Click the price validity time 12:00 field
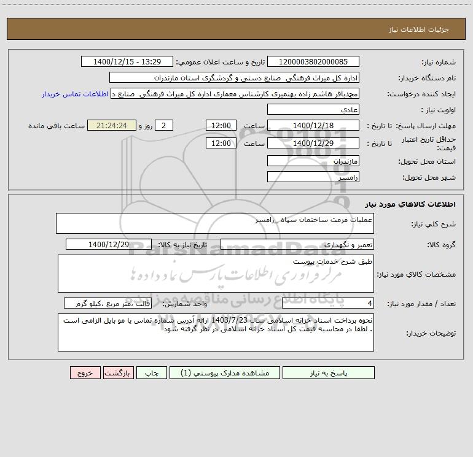 (x=221, y=143)
